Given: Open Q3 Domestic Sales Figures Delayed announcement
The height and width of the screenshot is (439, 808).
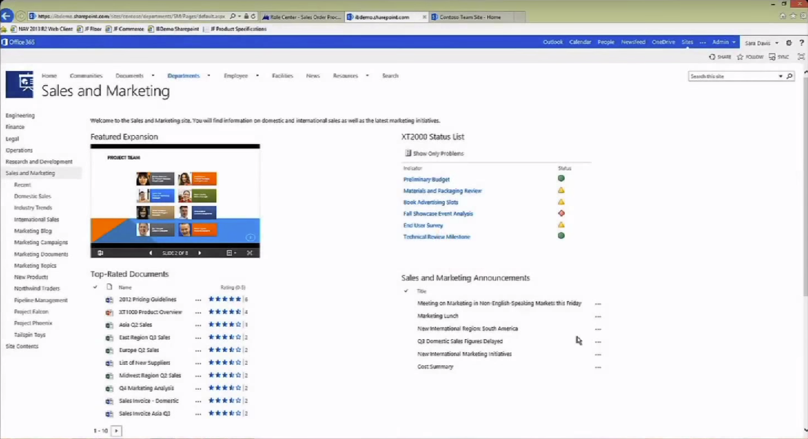Looking at the screenshot, I should [x=460, y=342].
